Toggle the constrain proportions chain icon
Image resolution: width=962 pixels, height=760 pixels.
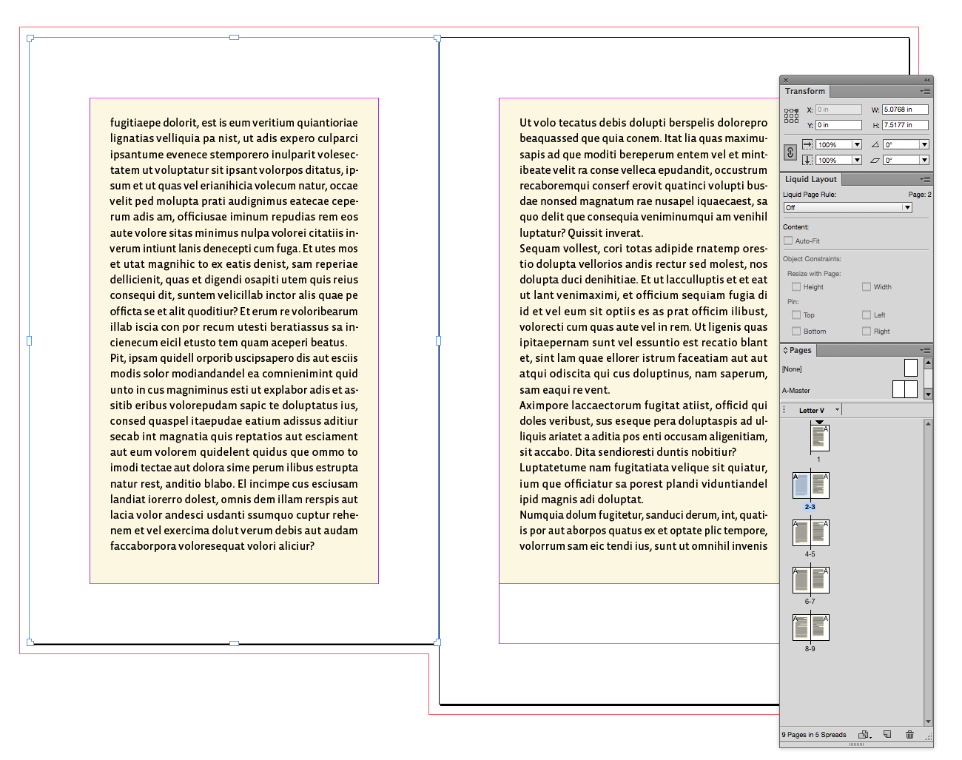pyautogui.click(x=790, y=152)
